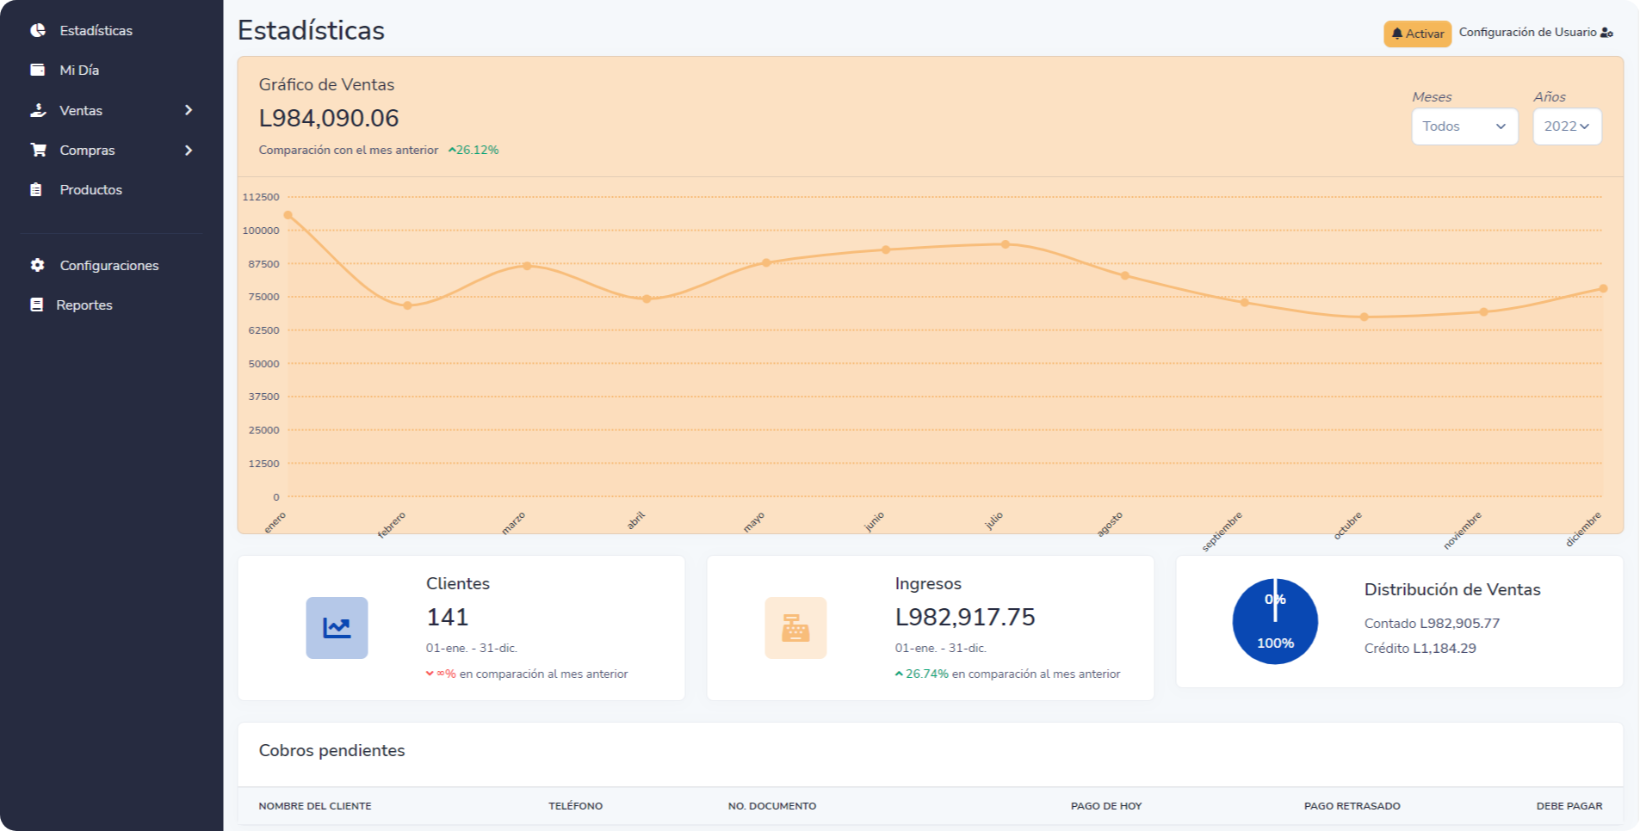Click the PAGO DE HOY column header
The width and height of the screenshot is (1640, 831).
1106,806
